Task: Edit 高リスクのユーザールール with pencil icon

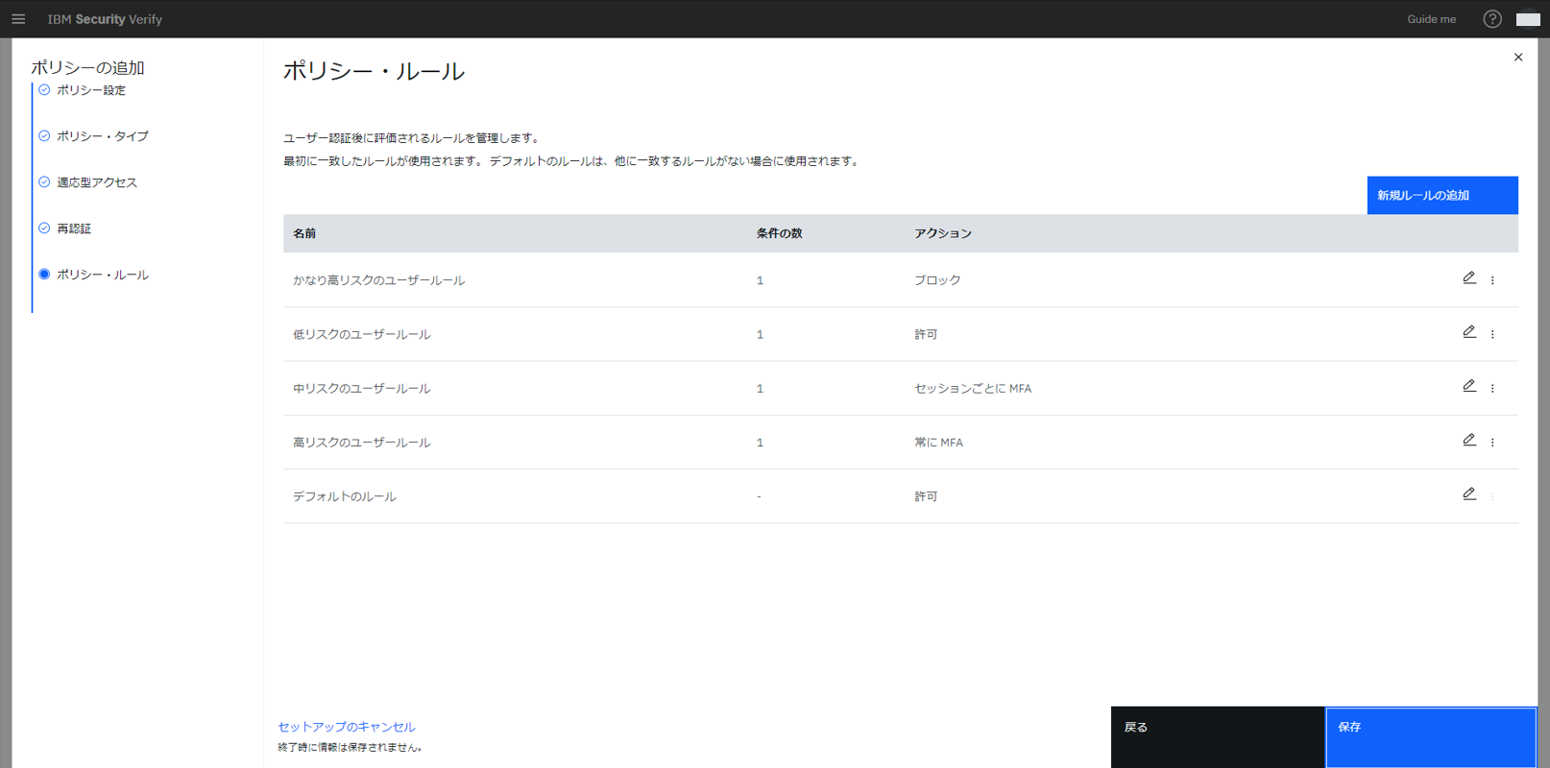Action: [x=1468, y=440]
